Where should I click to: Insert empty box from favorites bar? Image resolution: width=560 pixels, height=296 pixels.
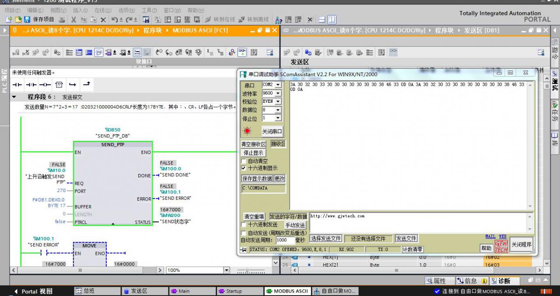[59, 84]
